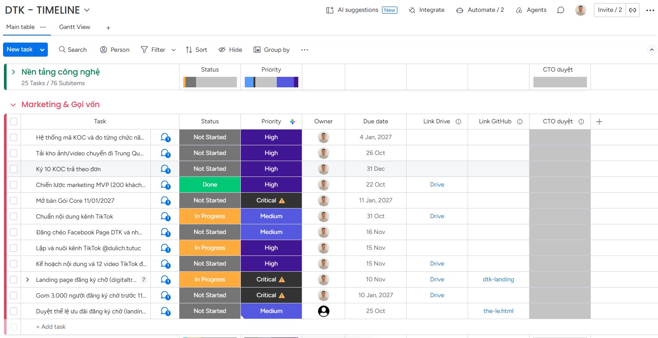
Task: Mark checkbox for Duyệt thể lệ ưu đãi task
Action: [14, 311]
